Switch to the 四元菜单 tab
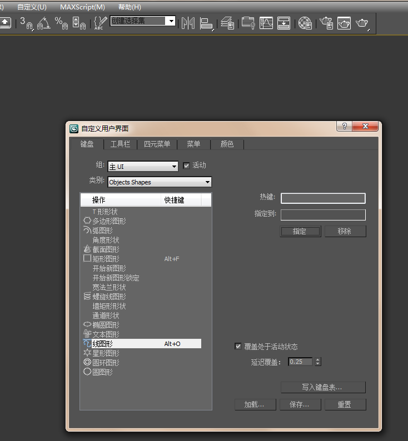The height and width of the screenshot is (441, 408). click(157, 144)
